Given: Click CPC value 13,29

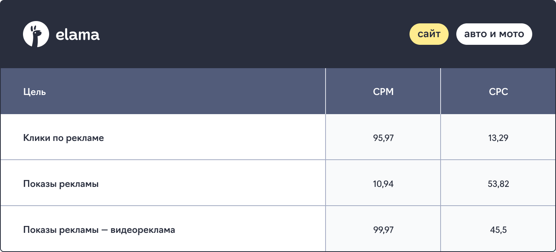Looking at the screenshot, I should click(x=498, y=138).
